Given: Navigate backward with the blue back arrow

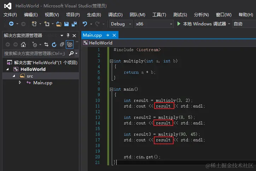Looking at the screenshot, I should [11, 24].
